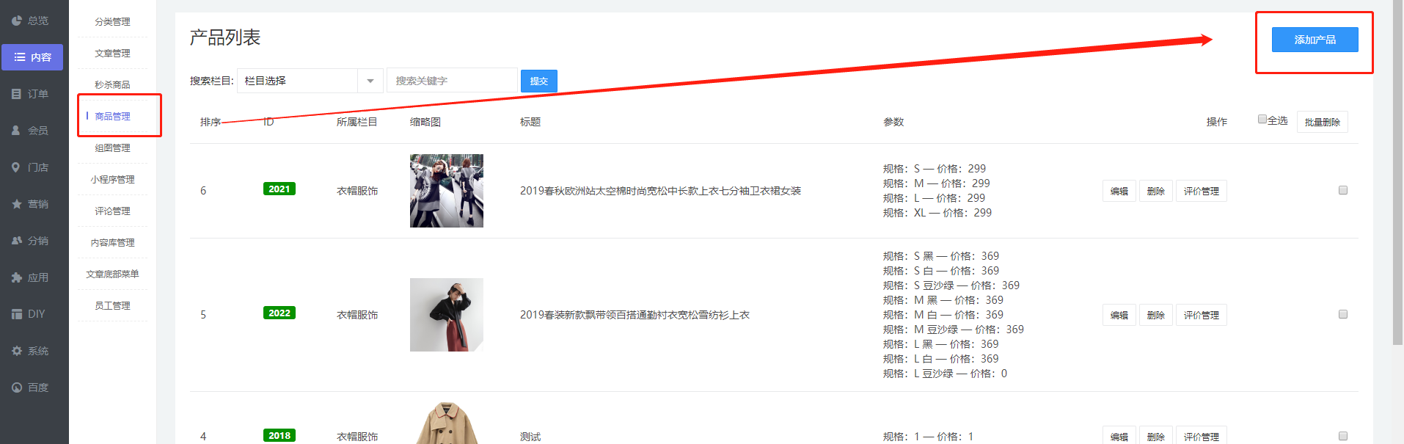1404x444 pixels.
Task: Open the 分销 distribution sidebar icon
Action: 17,241
